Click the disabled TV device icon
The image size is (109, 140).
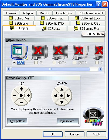click(40, 52)
